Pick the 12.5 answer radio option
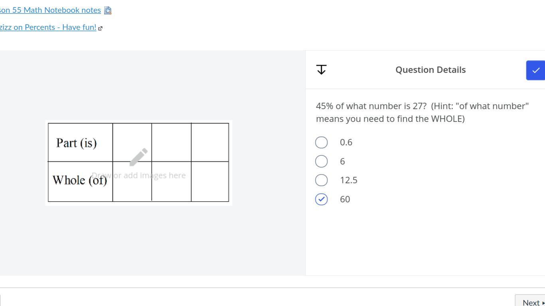 [x=321, y=180]
